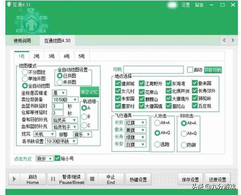Select the 2号 account tab

pyautogui.click(x=37, y=56)
